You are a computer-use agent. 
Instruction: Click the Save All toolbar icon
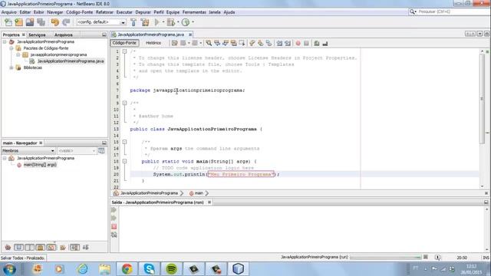pos(41,22)
